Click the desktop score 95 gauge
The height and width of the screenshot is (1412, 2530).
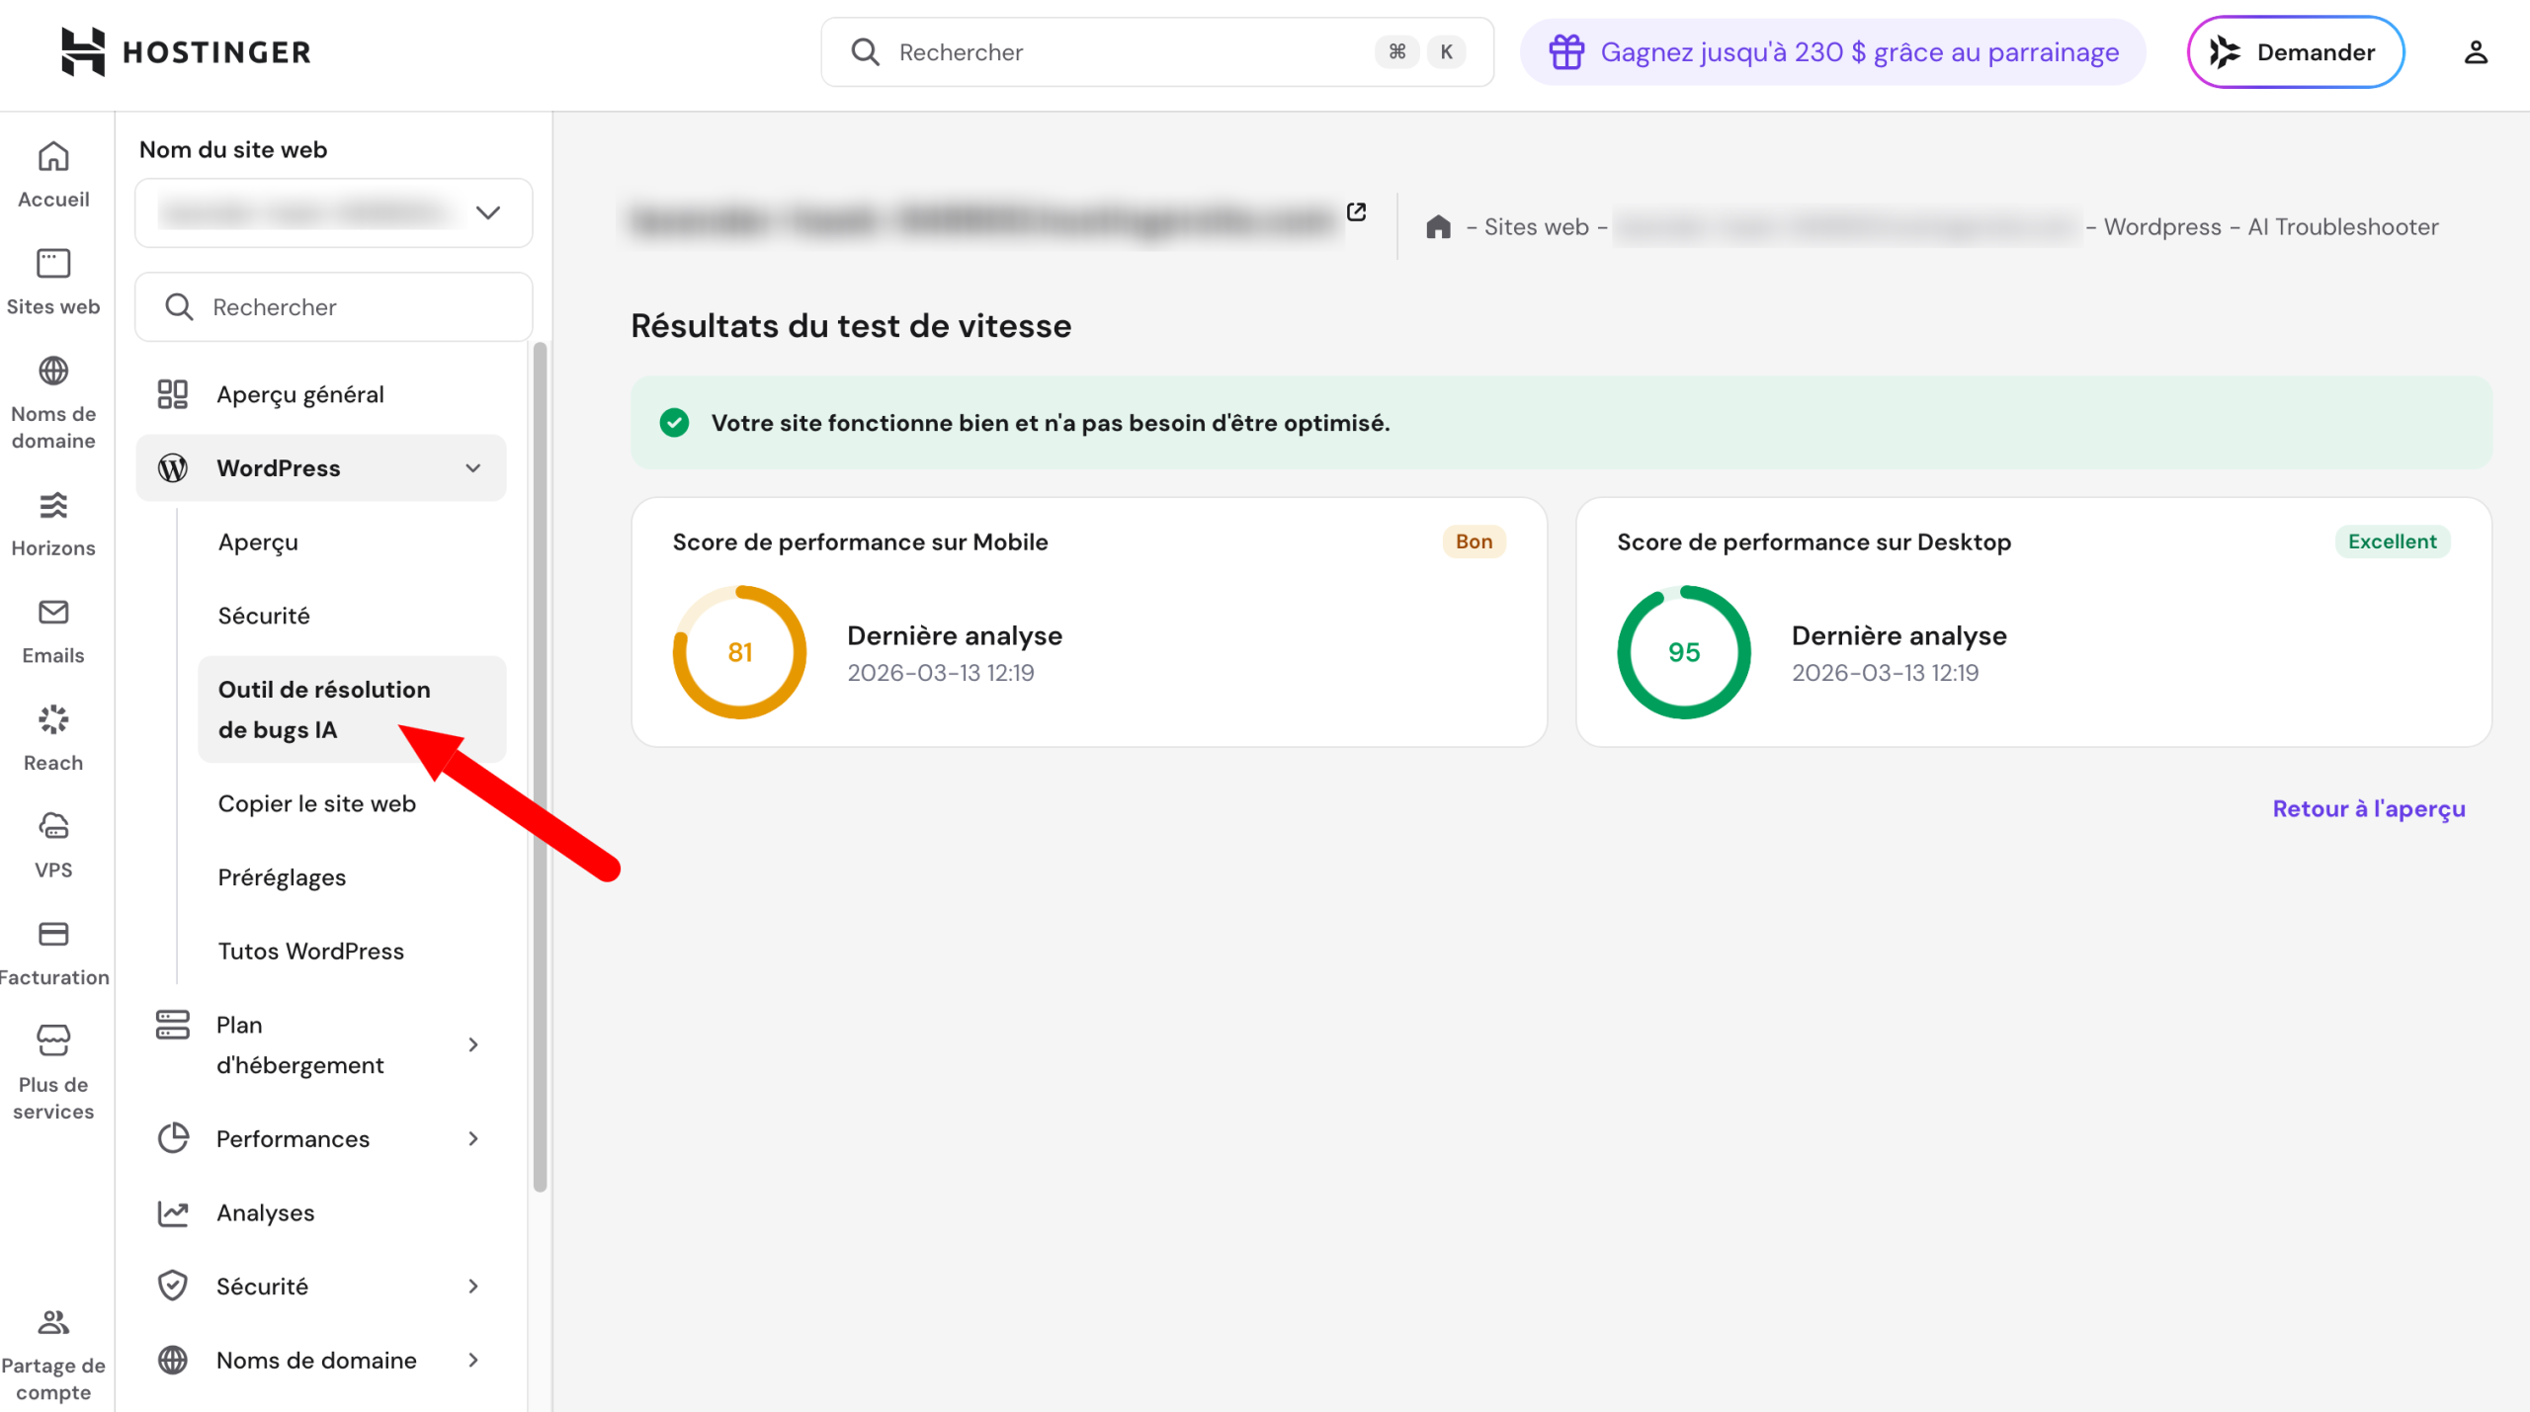pos(1684,652)
